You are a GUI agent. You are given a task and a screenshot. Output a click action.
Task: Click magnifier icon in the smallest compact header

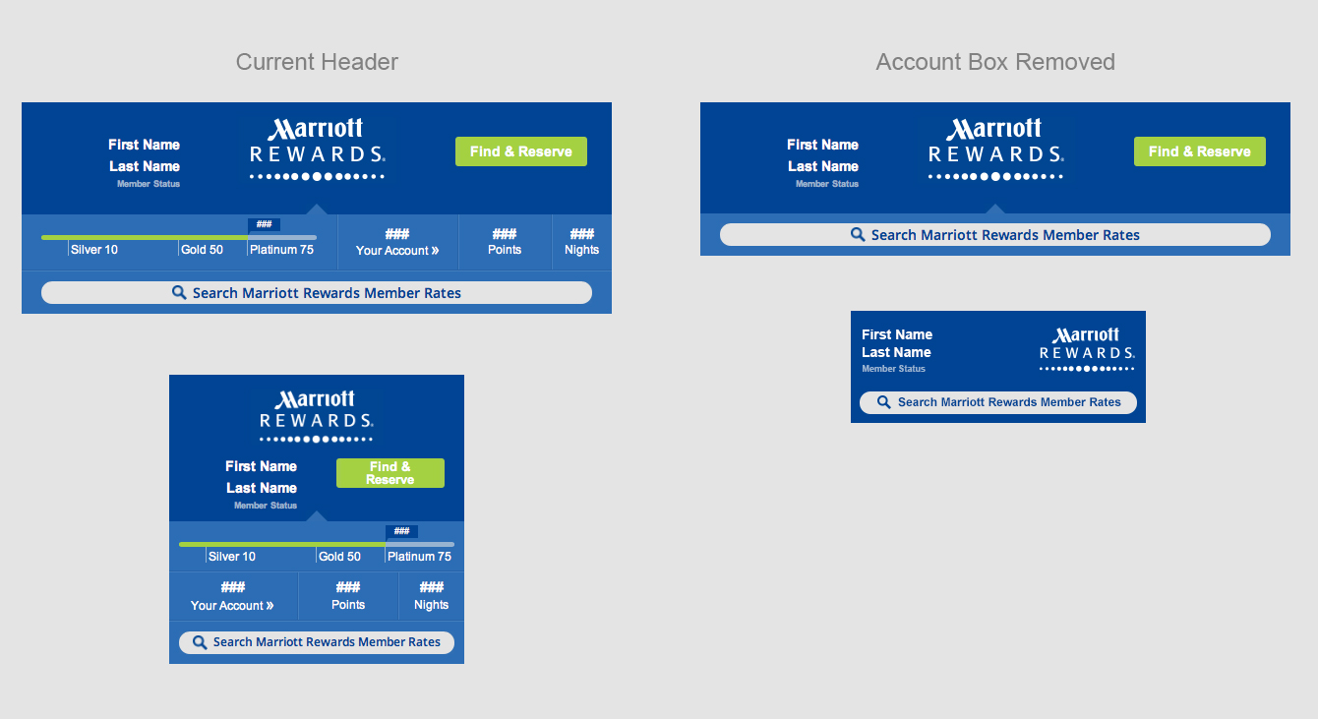[x=883, y=402]
